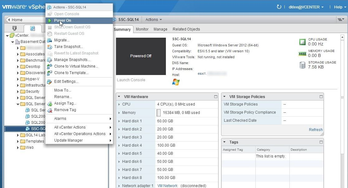348x188 pixels.
Task: Maximize the VM Hardware panel
Action: (215, 97)
